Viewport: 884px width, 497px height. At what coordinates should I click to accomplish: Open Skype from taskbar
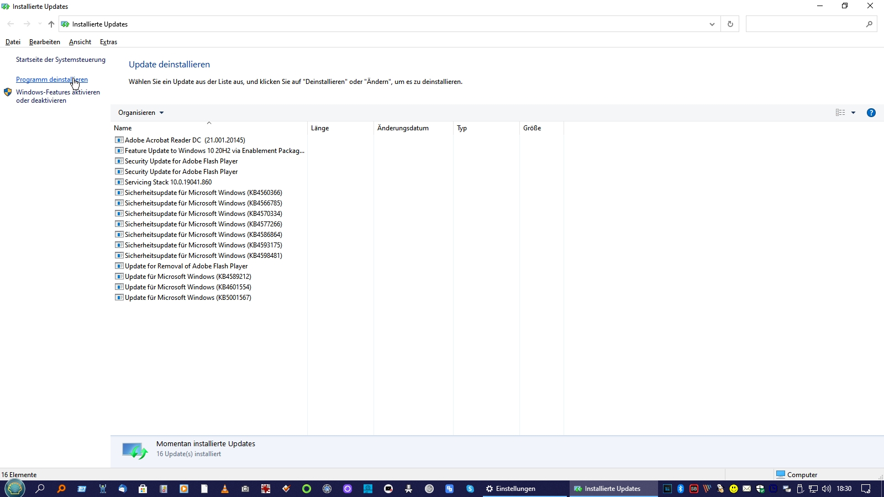[x=470, y=489]
